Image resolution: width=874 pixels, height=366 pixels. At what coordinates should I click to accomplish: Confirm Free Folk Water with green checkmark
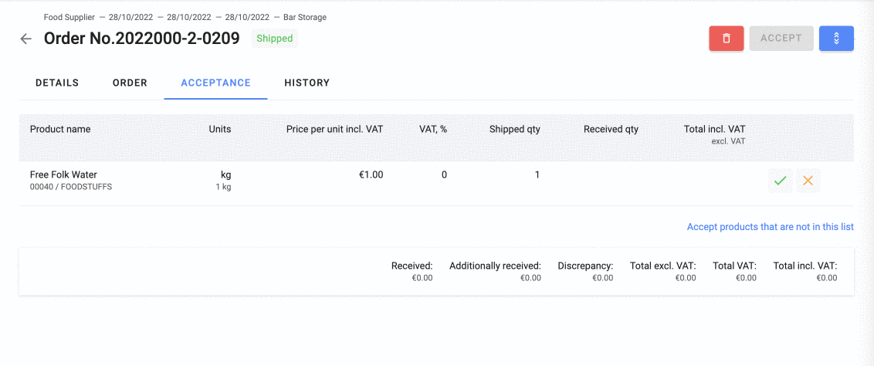click(780, 181)
